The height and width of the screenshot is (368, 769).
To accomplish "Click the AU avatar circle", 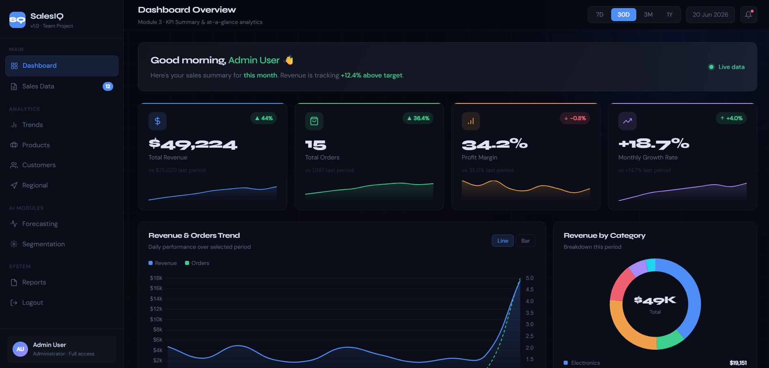I will tap(20, 349).
